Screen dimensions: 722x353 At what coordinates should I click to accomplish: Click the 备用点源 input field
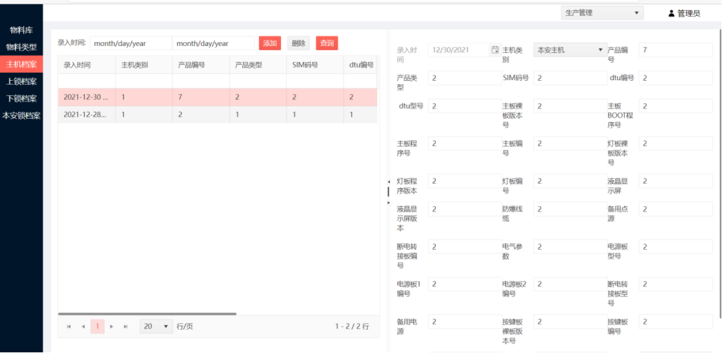675,210
